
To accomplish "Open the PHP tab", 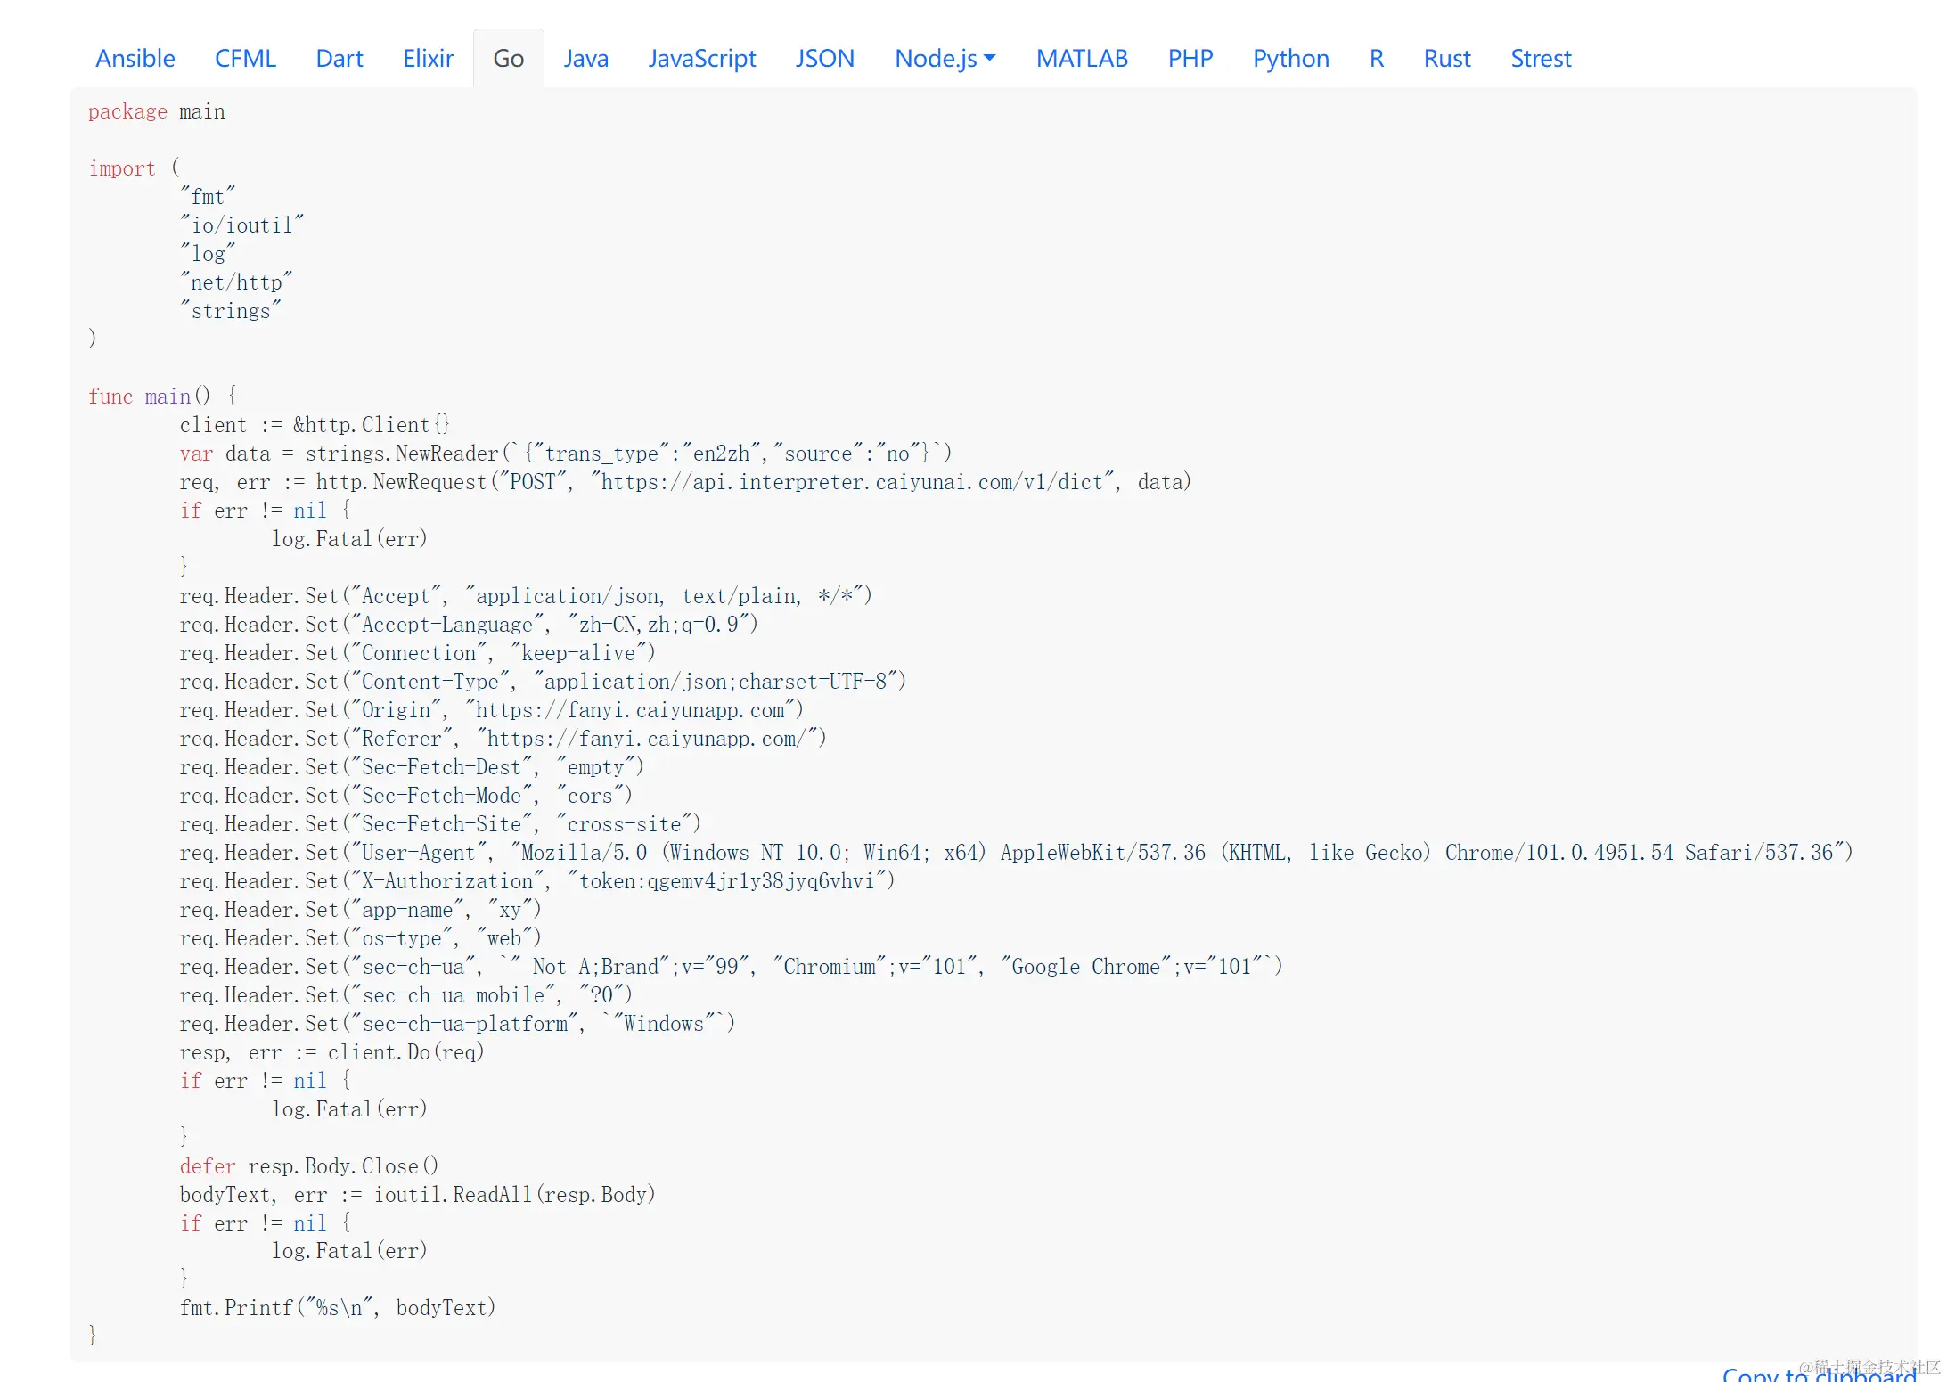I will 1190,59.
